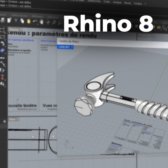Select the arc curve tool in sidebar
Viewport: 168px width, 168px height.
click(3, 64)
